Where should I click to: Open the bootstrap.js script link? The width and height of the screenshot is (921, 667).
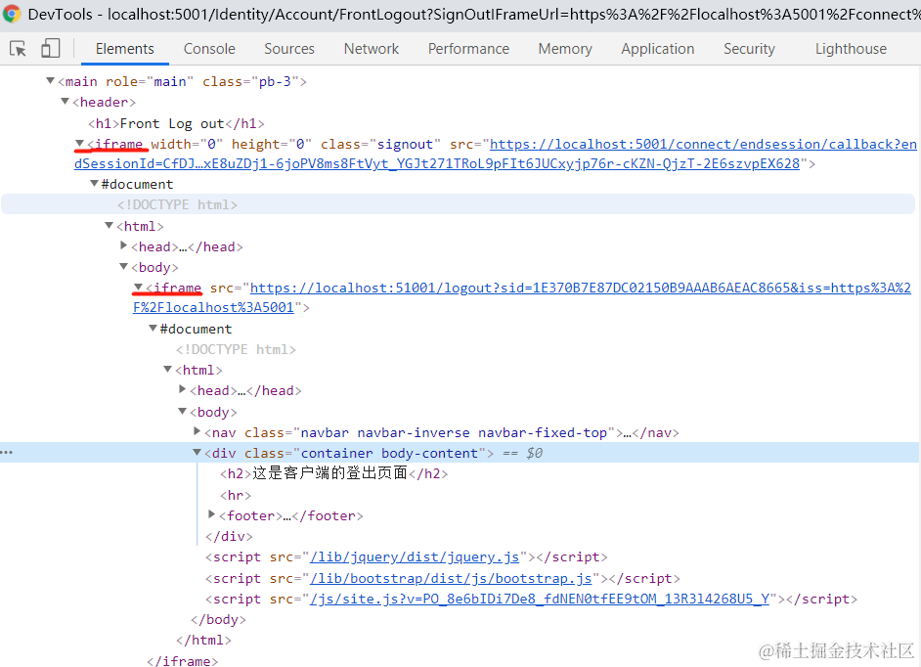pyautogui.click(x=451, y=578)
